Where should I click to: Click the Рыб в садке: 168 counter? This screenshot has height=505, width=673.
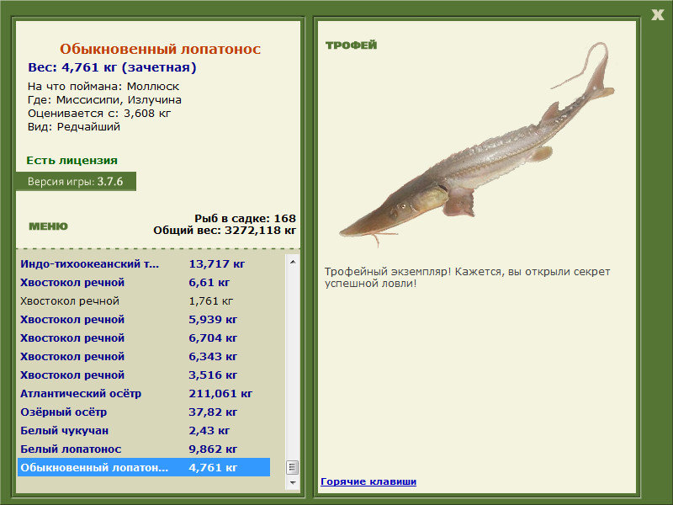tap(245, 218)
